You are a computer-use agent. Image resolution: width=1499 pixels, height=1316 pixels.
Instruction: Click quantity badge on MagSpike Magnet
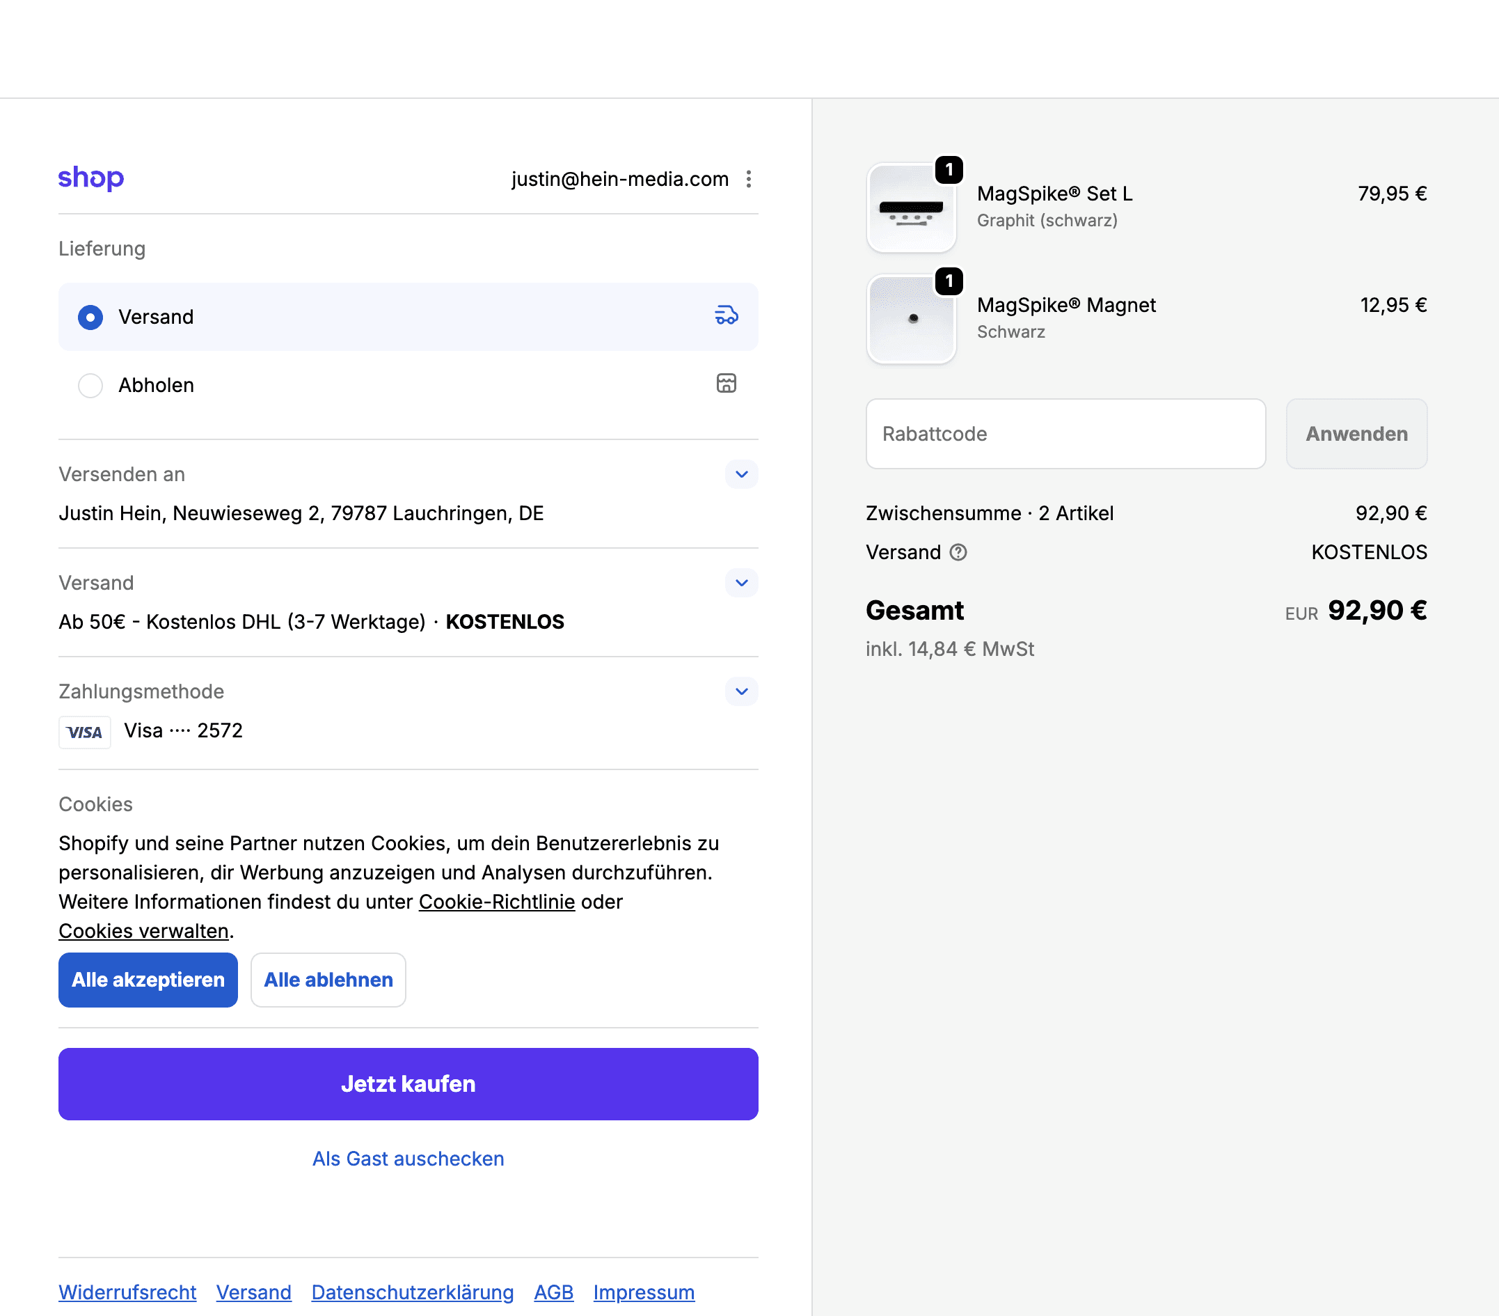point(949,282)
